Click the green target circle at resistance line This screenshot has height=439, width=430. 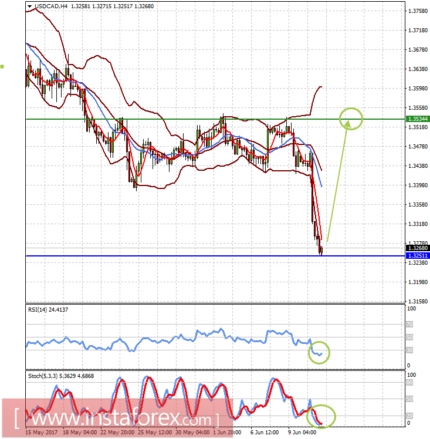pyautogui.click(x=351, y=119)
